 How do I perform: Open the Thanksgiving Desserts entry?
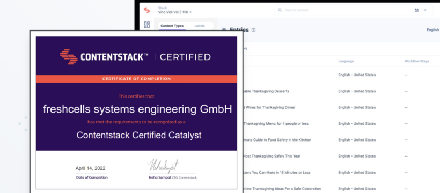266,91
